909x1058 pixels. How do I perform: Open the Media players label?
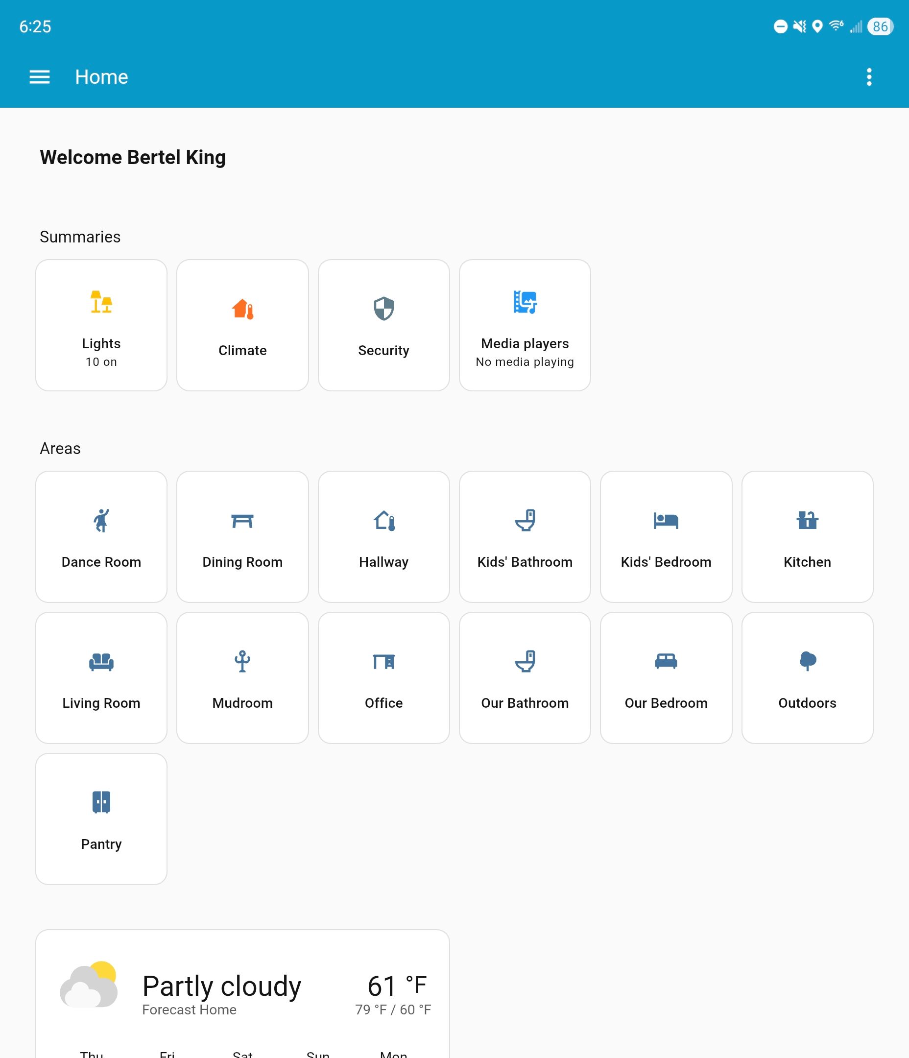[x=525, y=344]
